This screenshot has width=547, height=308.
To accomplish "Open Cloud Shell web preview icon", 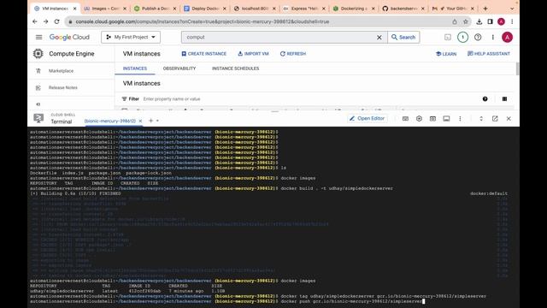I will [432, 119].
